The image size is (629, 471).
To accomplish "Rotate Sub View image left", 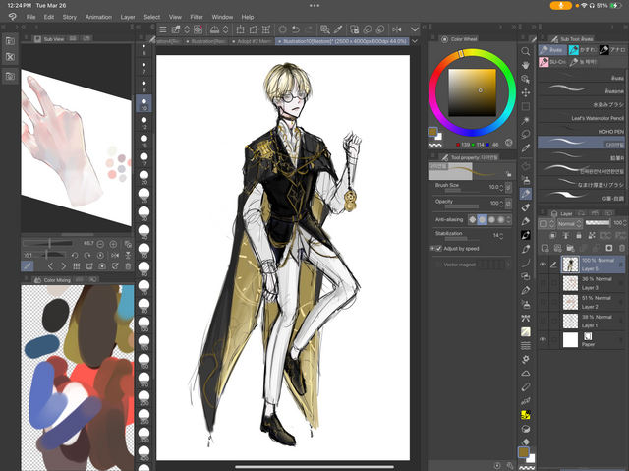I will (75, 255).
